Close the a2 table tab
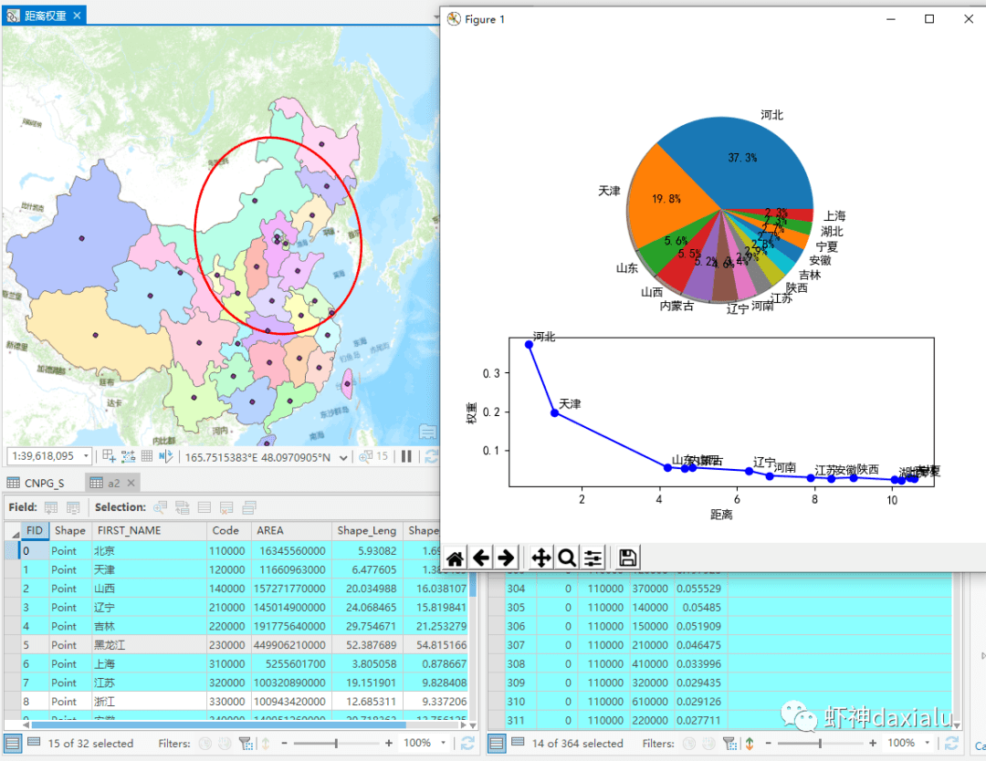 [131, 483]
